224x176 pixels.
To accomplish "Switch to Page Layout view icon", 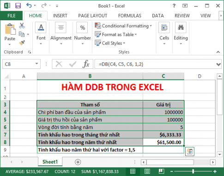I will tap(147, 171).
